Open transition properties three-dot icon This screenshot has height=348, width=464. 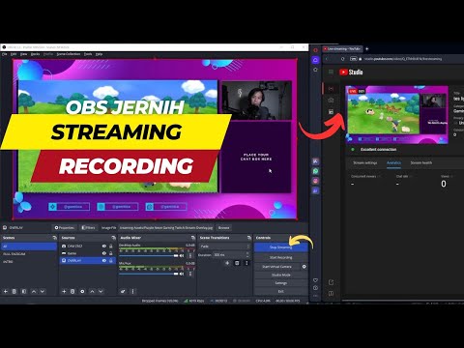click(x=246, y=263)
